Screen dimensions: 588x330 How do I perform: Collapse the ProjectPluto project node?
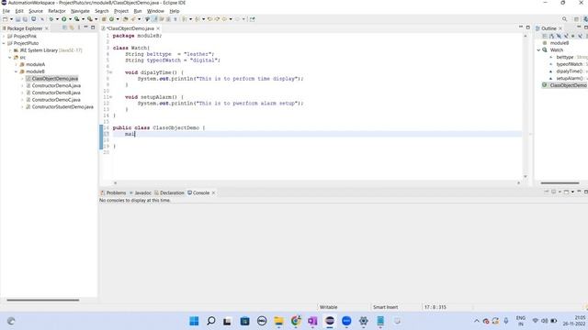tap(4, 43)
